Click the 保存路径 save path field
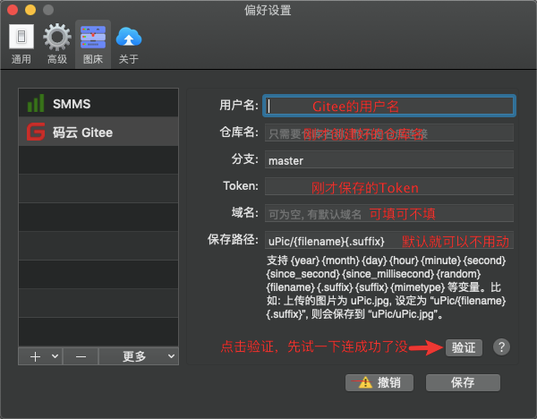Viewport: 537px width, 419px height. pos(389,241)
